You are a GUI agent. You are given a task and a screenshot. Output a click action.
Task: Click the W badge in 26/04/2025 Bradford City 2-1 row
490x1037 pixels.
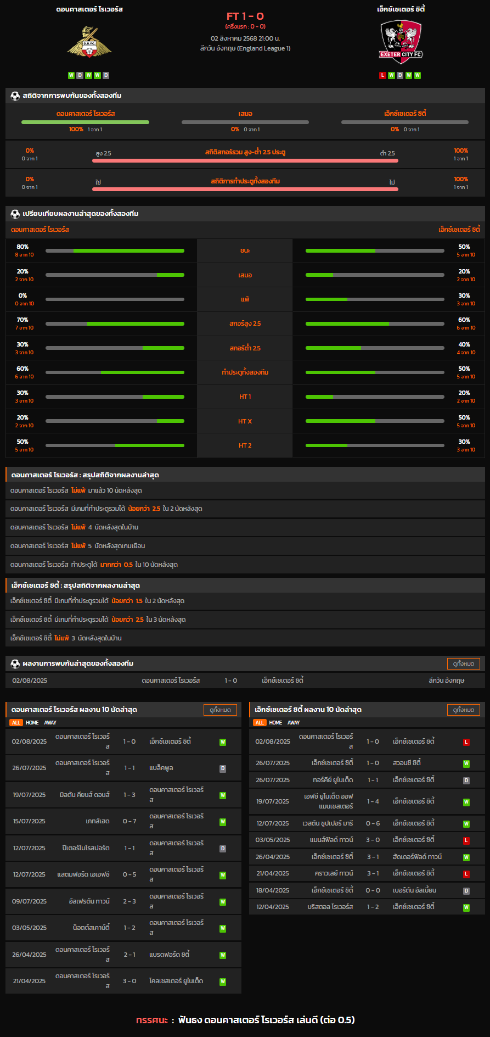tap(223, 955)
